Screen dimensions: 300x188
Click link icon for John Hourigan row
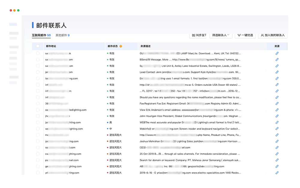coord(277,116)
